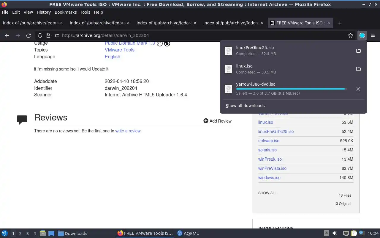Click the Creative Commons license icon
The height and width of the screenshot is (238, 380).
point(160,43)
